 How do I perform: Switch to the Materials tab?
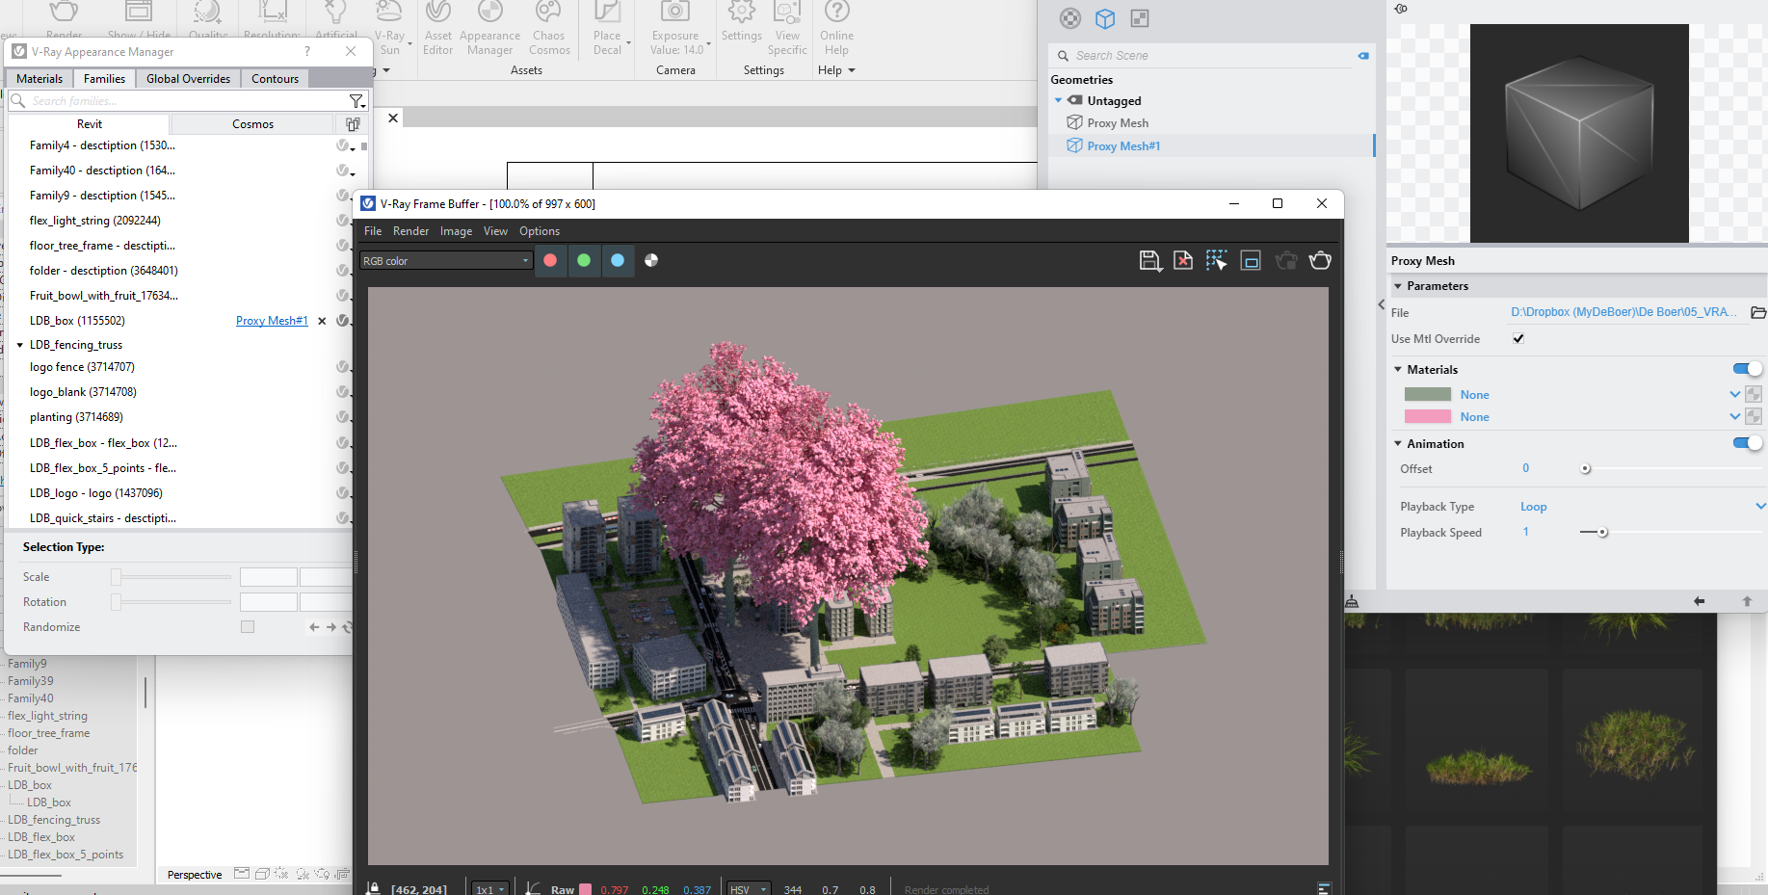click(x=40, y=79)
